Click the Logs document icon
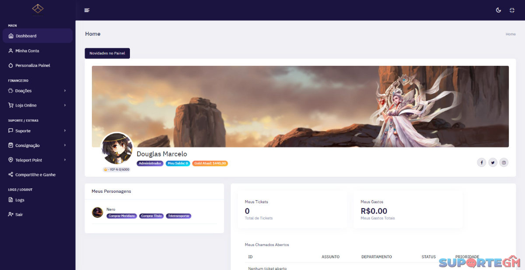Viewport: 525px width, 270px height. (x=11, y=200)
